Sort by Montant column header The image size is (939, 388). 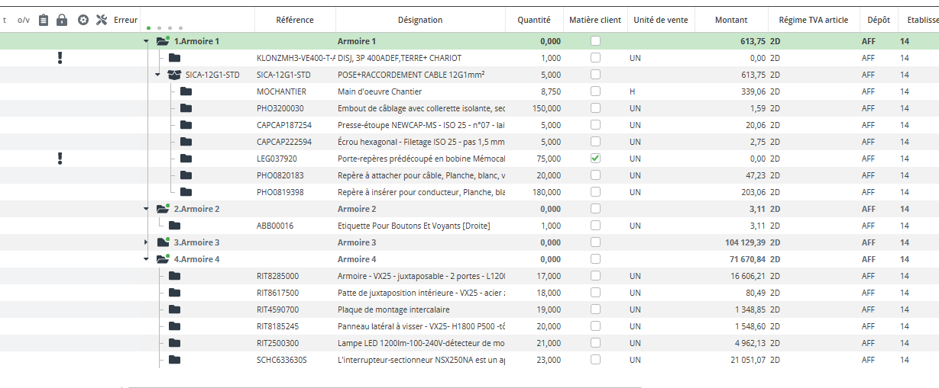click(x=731, y=20)
